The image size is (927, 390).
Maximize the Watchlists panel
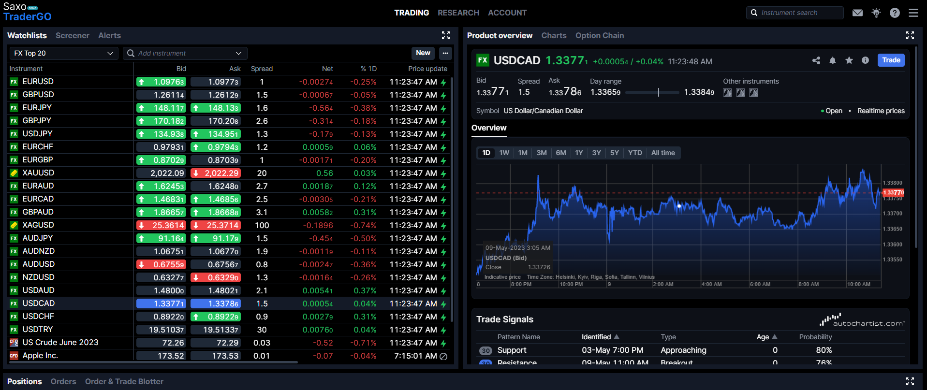pyautogui.click(x=446, y=35)
